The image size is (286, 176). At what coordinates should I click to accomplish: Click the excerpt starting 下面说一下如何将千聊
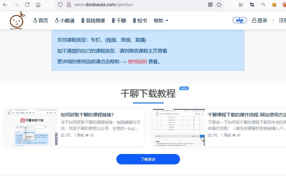click(247, 125)
